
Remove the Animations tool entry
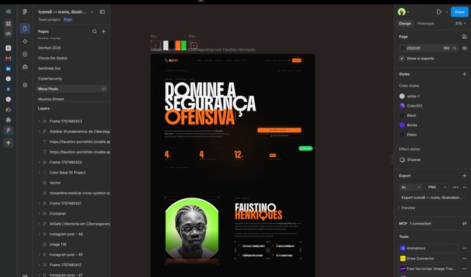coord(465,248)
